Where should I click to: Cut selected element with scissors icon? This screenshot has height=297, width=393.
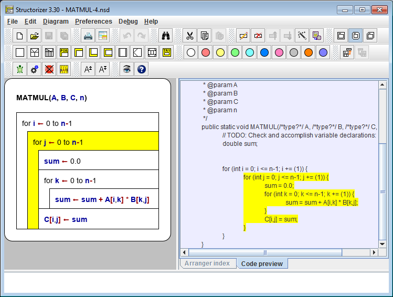point(190,36)
